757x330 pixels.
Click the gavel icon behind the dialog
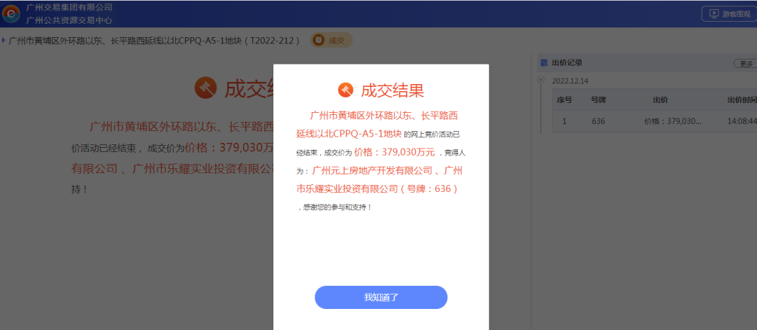205,88
